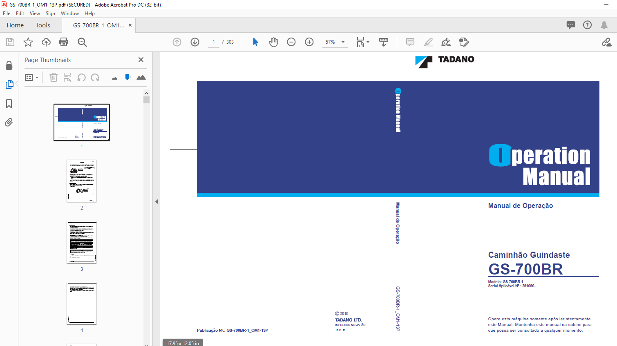This screenshot has height=346, width=617.
Task: Zoom out with minus icon
Action: tap(291, 42)
